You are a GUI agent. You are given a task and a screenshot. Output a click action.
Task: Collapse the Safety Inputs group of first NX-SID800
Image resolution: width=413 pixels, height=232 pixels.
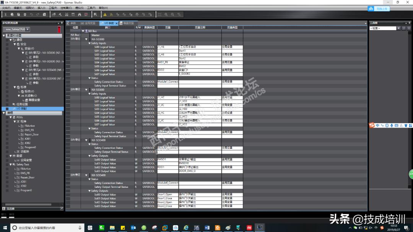pyautogui.click(x=89, y=43)
